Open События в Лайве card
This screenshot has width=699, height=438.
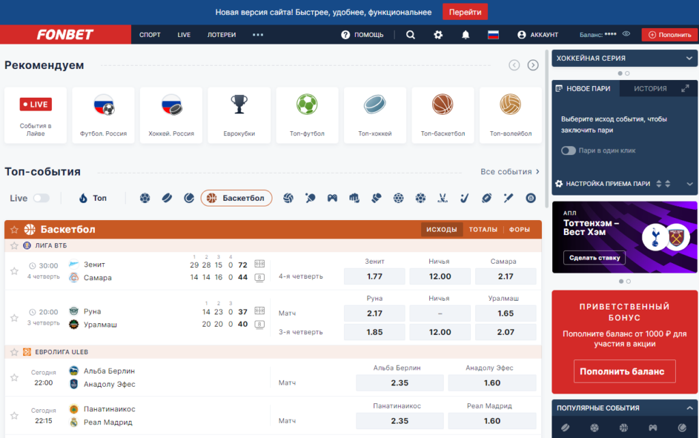35,115
